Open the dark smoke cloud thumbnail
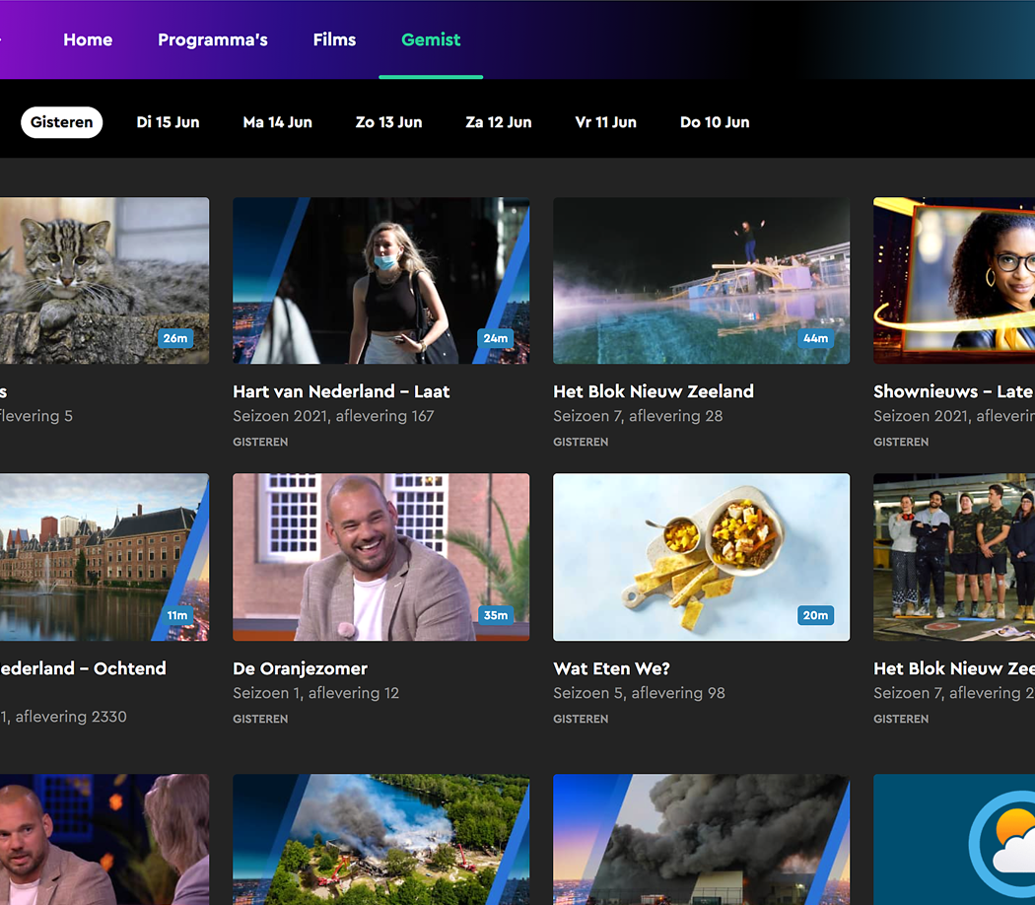Viewport: 1035px width, 905px height. 701,839
